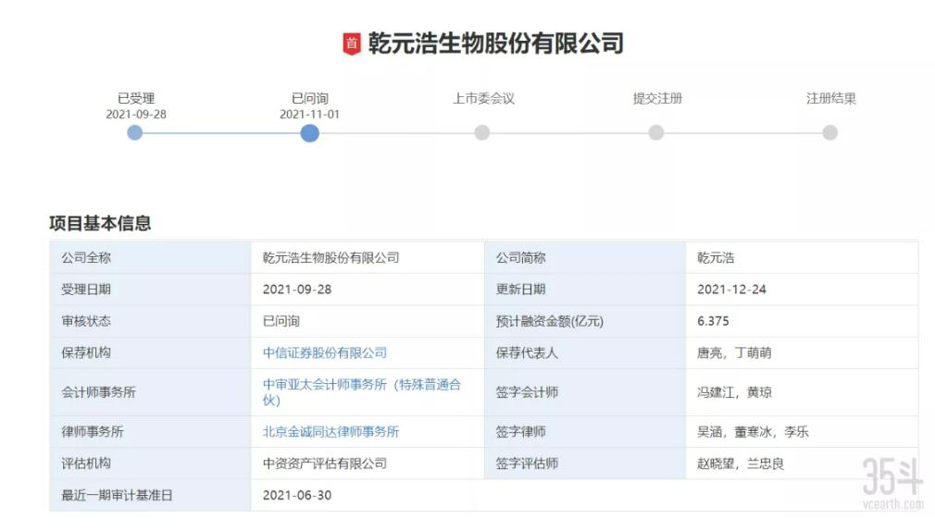Screen dimensions: 935x531
Task: Open the 中审亚太会计师事务所 accounting firm link
Action: click(x=362, y=392)
